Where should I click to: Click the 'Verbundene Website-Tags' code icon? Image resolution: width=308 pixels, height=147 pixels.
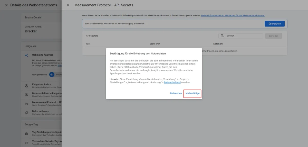pyautogui.click(x=26, y=143)
